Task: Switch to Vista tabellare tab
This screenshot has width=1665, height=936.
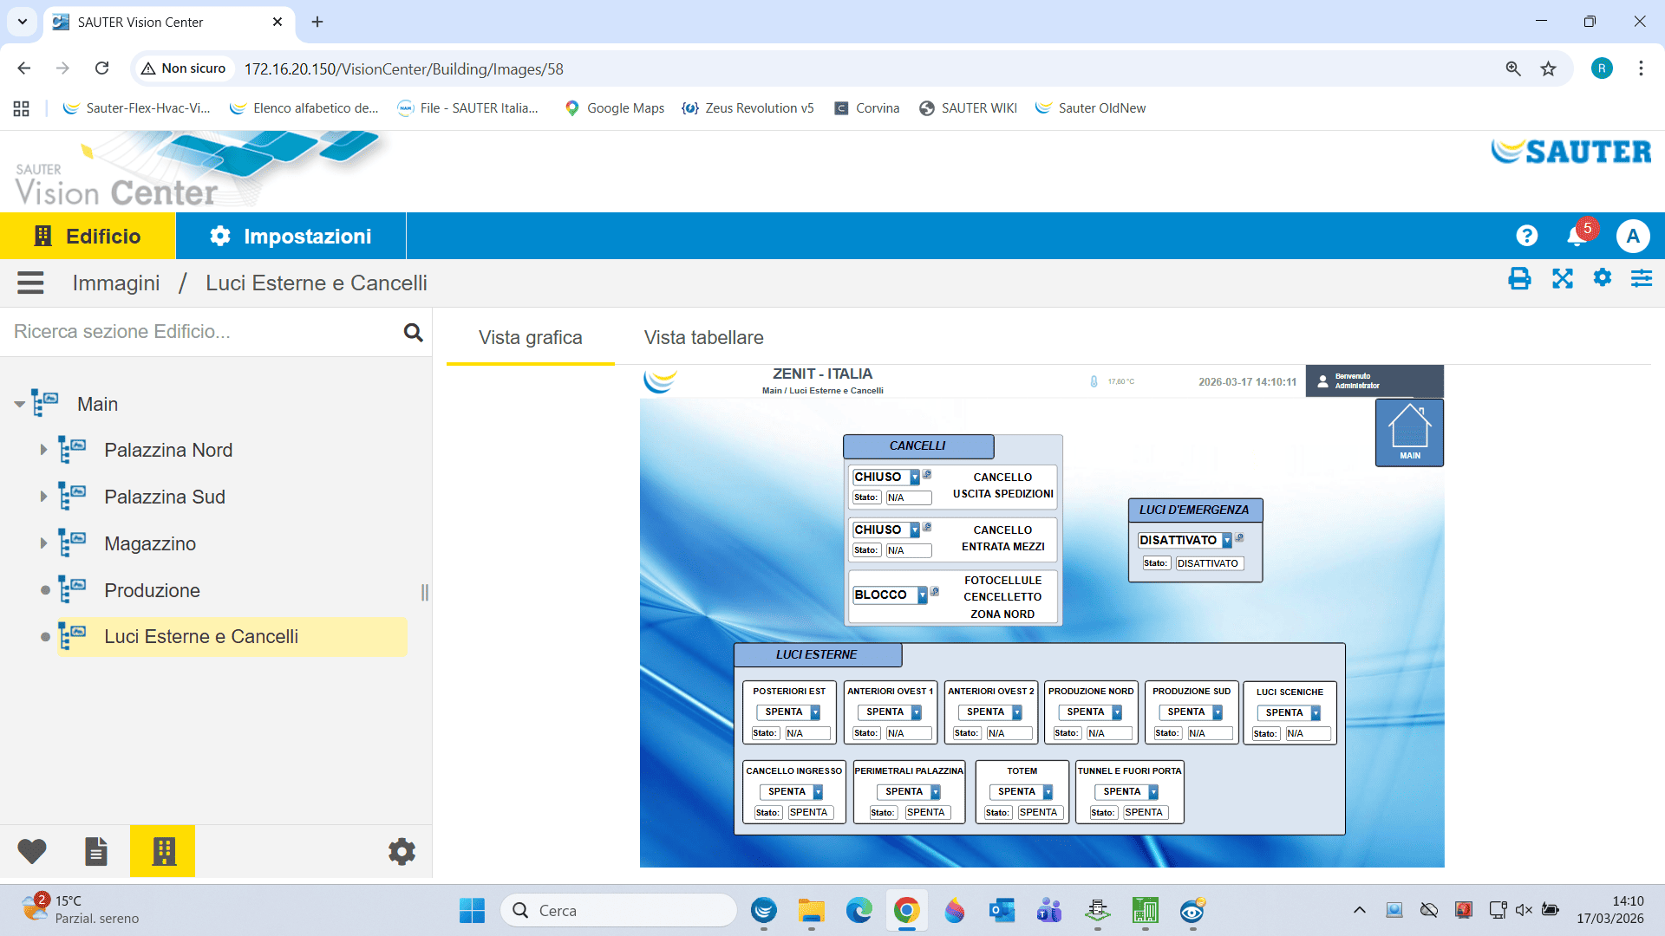Action: [703, 338]
